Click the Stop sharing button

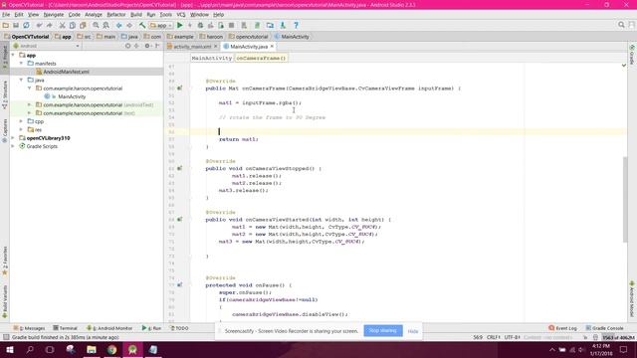tap(383, 331)
